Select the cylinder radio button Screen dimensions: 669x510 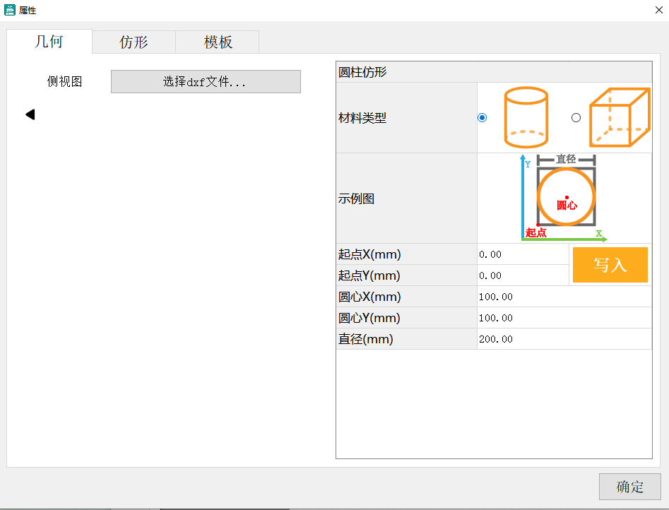(482, 117)
